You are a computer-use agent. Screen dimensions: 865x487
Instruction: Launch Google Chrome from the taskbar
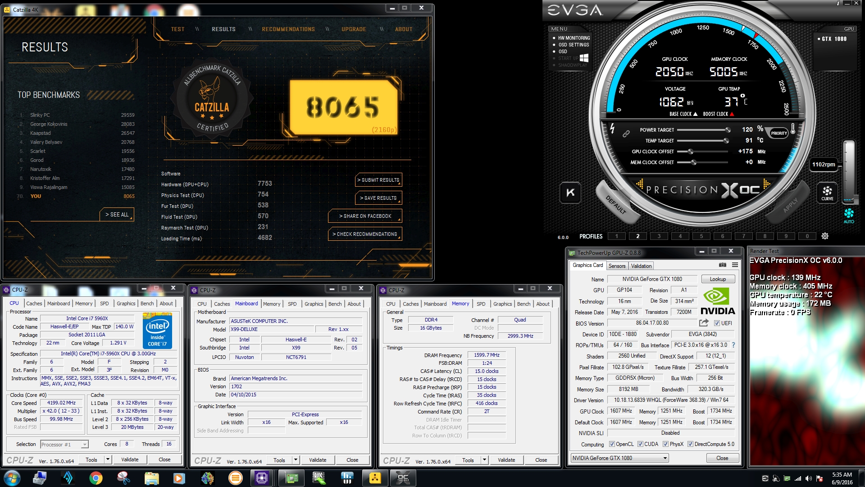[96, 478]
